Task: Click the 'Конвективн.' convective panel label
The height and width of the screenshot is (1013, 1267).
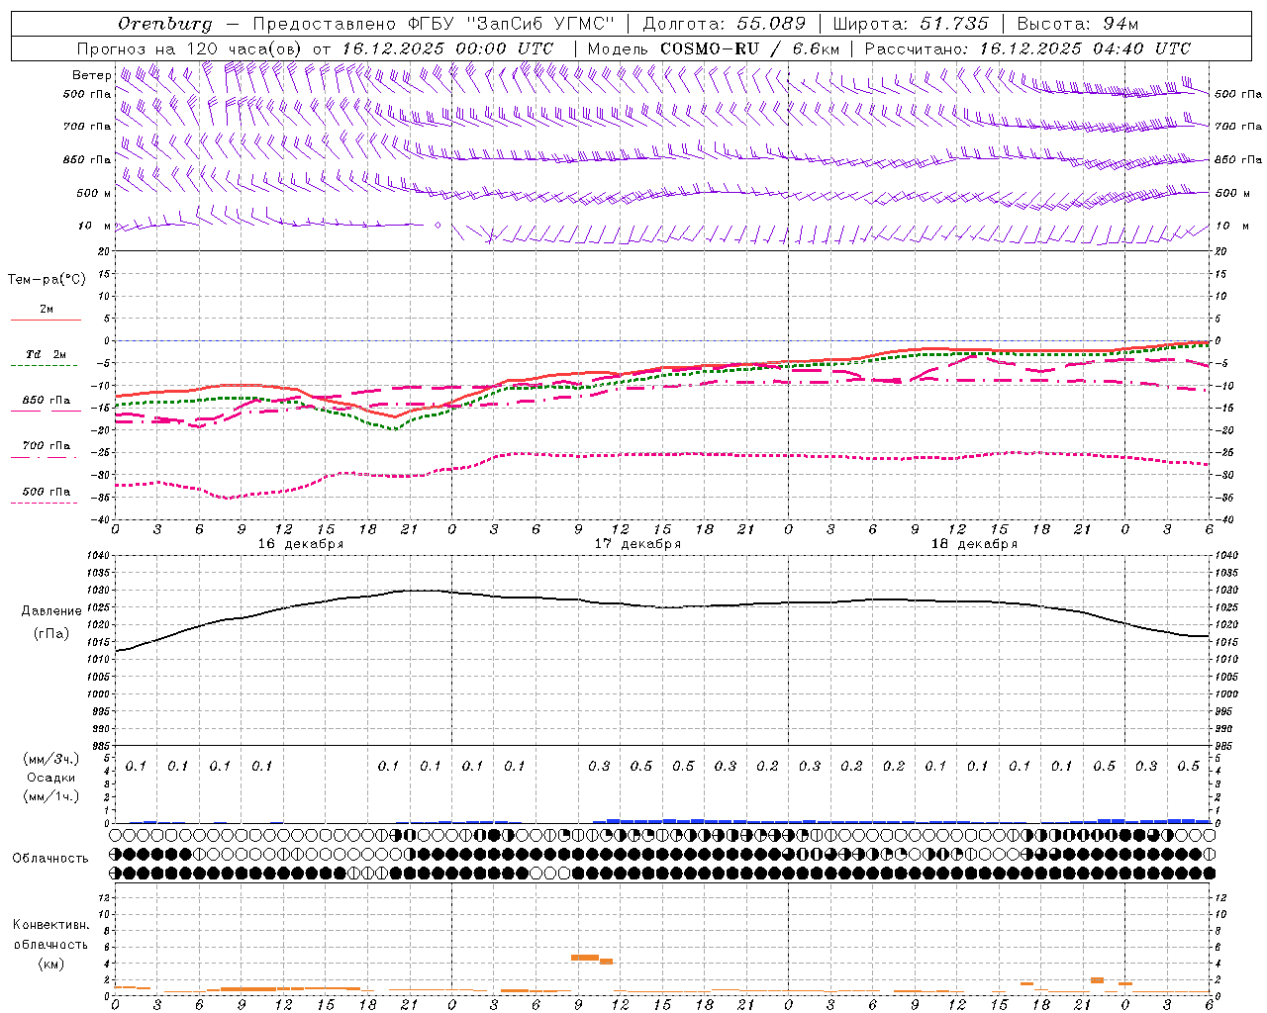Action: point(51,925)
